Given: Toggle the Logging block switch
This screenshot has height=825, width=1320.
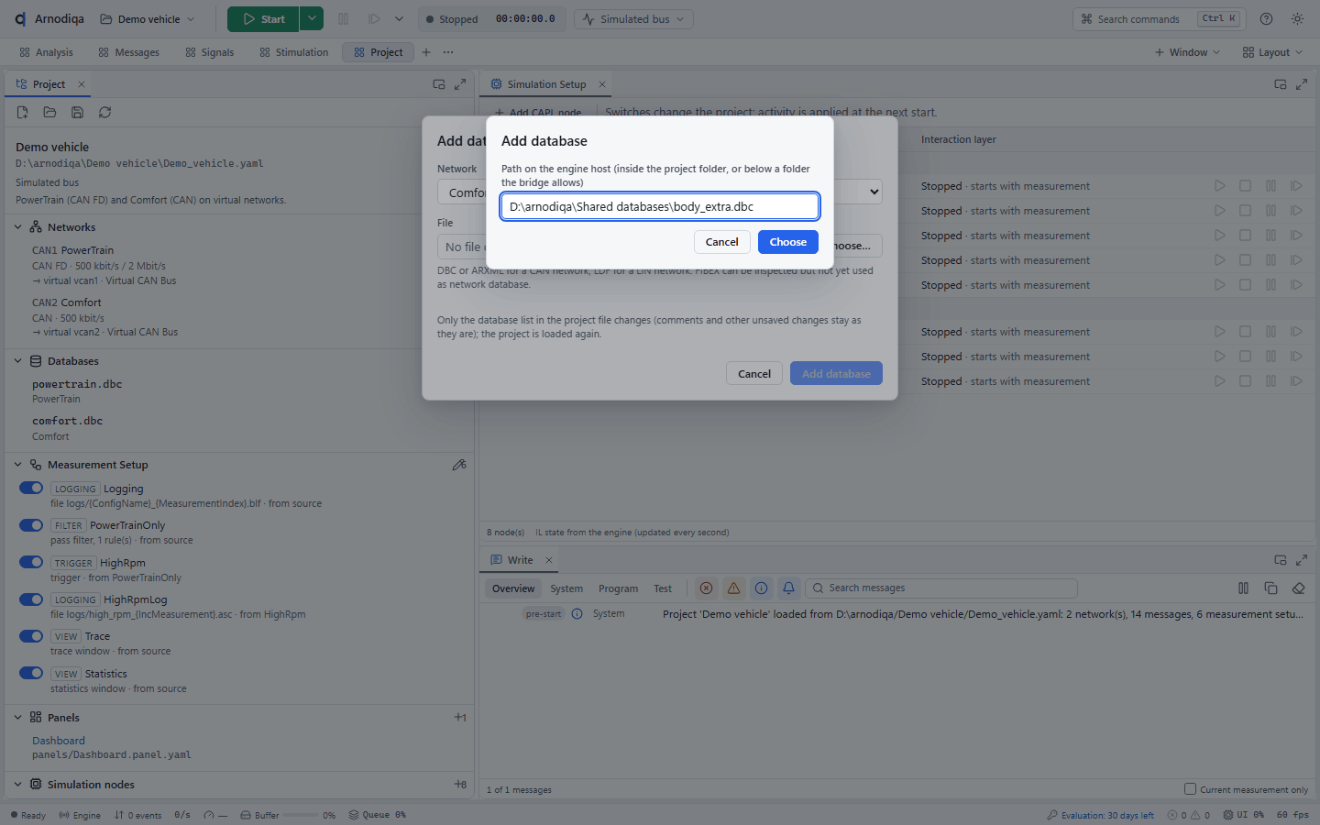Looking at the screenshot, I should pyautogui.click(x=31, y=488).
